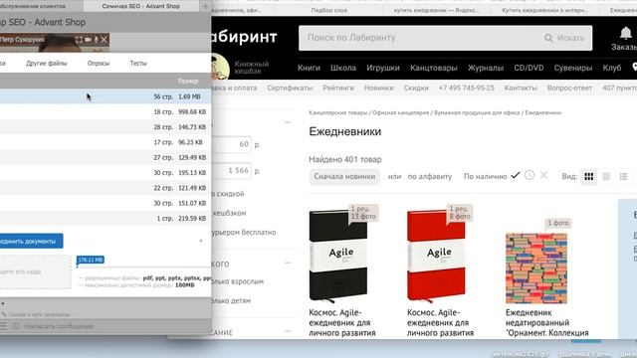Click the minimum price field 60
Screen dimensions: 637x358
click(232, 144)
